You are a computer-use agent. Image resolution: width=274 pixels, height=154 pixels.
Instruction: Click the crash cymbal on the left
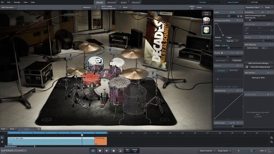(89, 47)
